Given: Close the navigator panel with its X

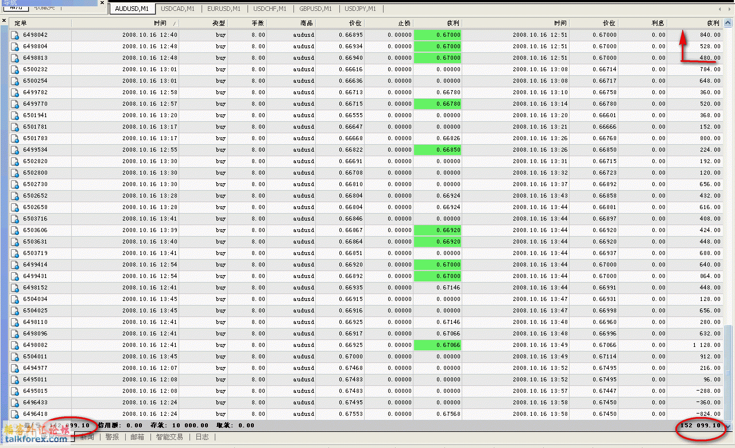Looking at the screenshot, I should [x=102, y=3].
